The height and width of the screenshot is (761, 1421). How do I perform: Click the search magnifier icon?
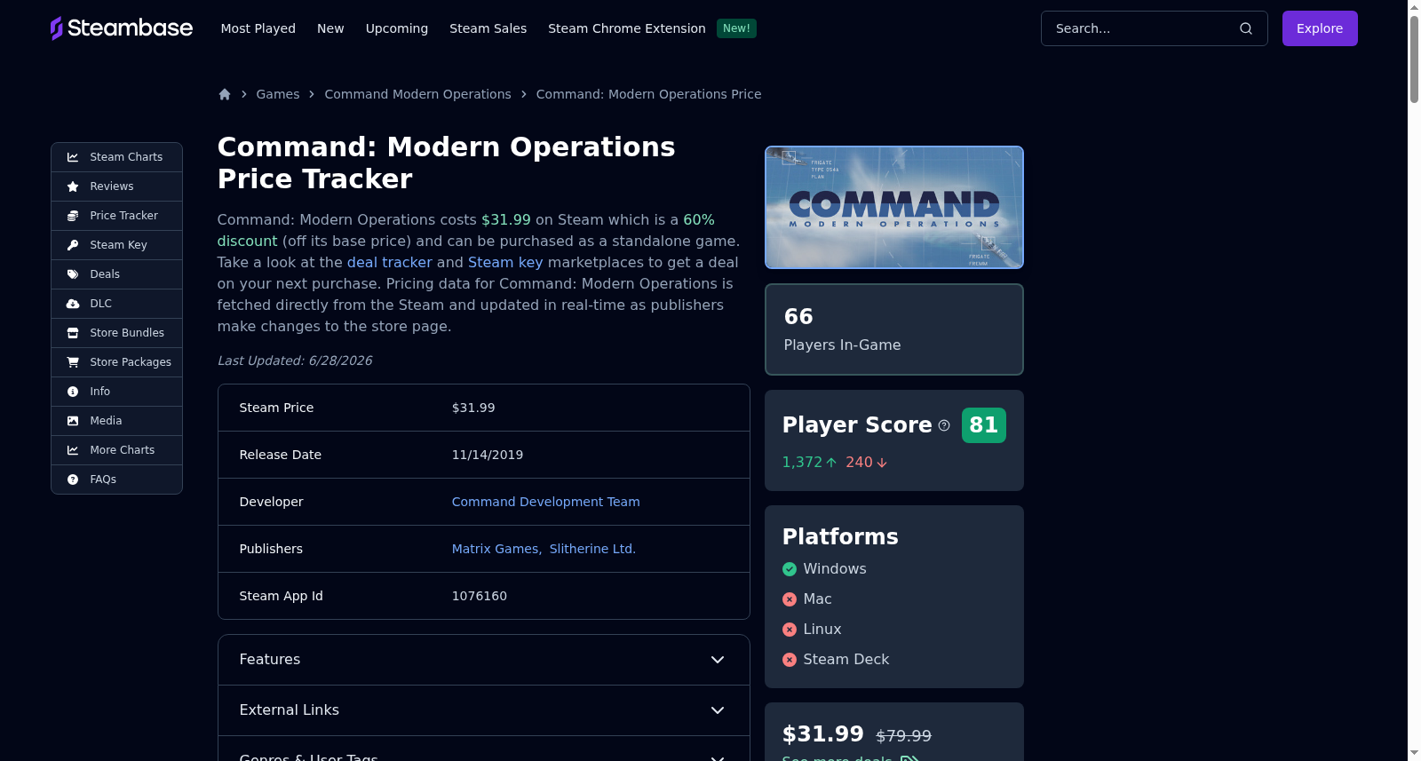tap(1246, 28)
